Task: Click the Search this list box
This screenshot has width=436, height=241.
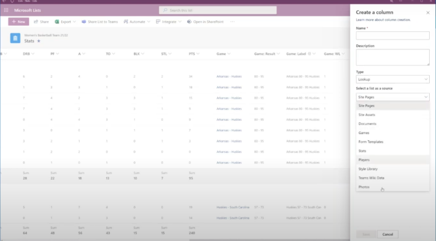Action: [218, 10]
